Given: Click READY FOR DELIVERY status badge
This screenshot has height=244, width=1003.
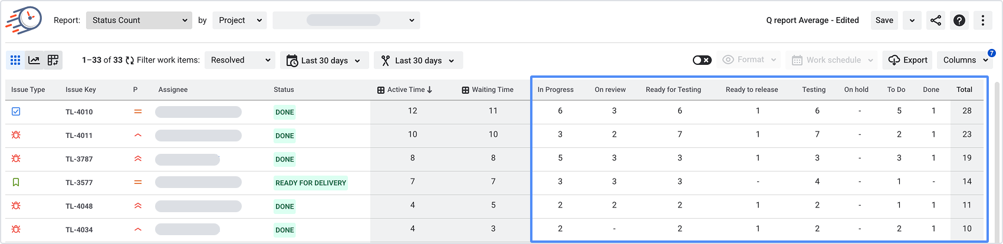Looking at the screenshot, I should (x=311, y=183).
